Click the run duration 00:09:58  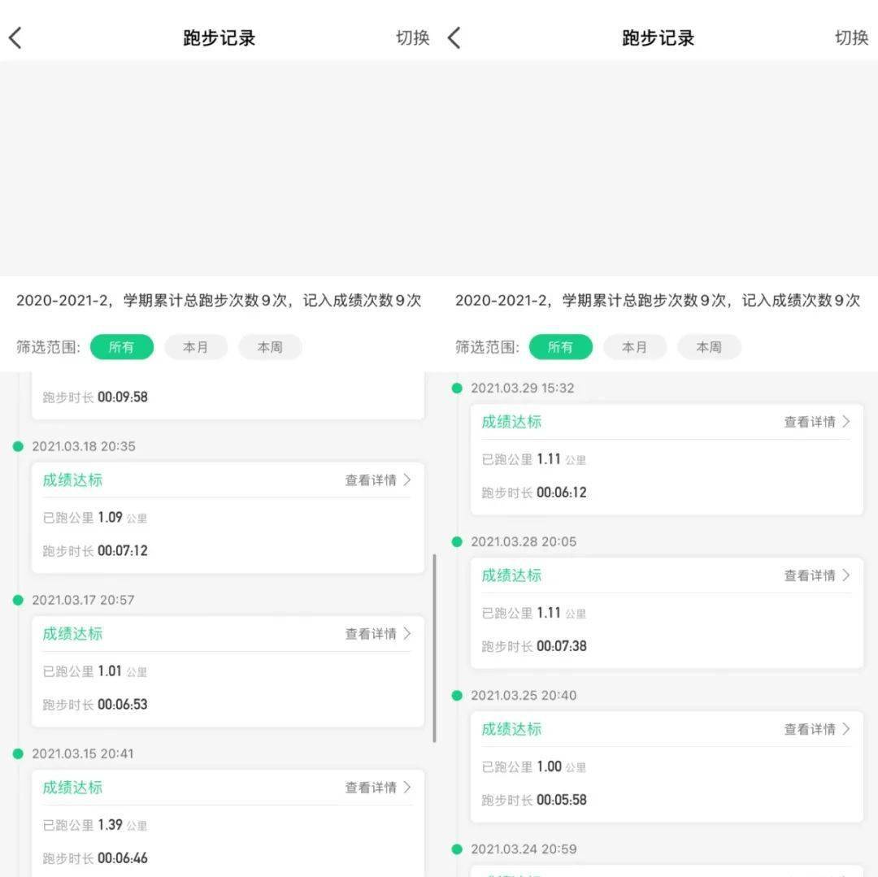pos(123,397)
